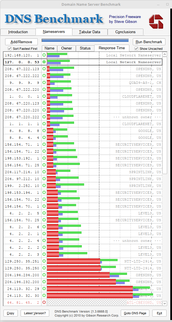Click the benchmark progress bar
Screen dimensions: 172x322
(85, 40)
